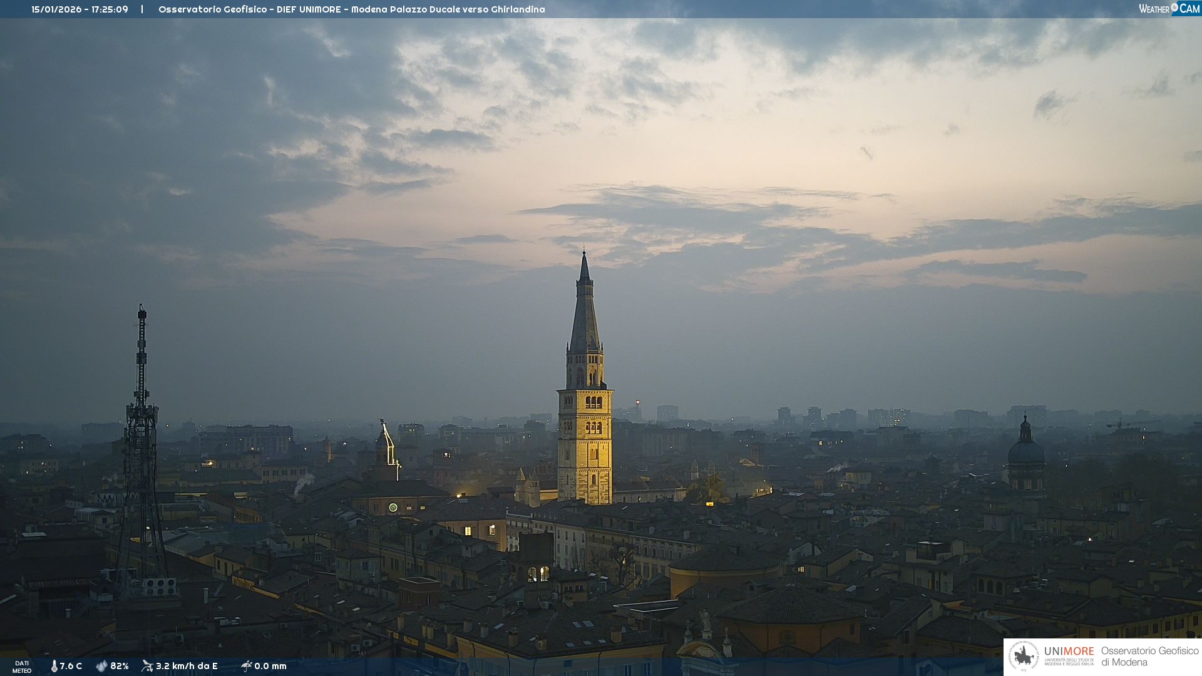
Task: Click the humidity water drops icon
Action: point(101,667)
